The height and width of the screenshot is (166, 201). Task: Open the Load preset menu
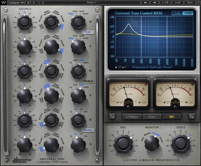coord(177,2)
